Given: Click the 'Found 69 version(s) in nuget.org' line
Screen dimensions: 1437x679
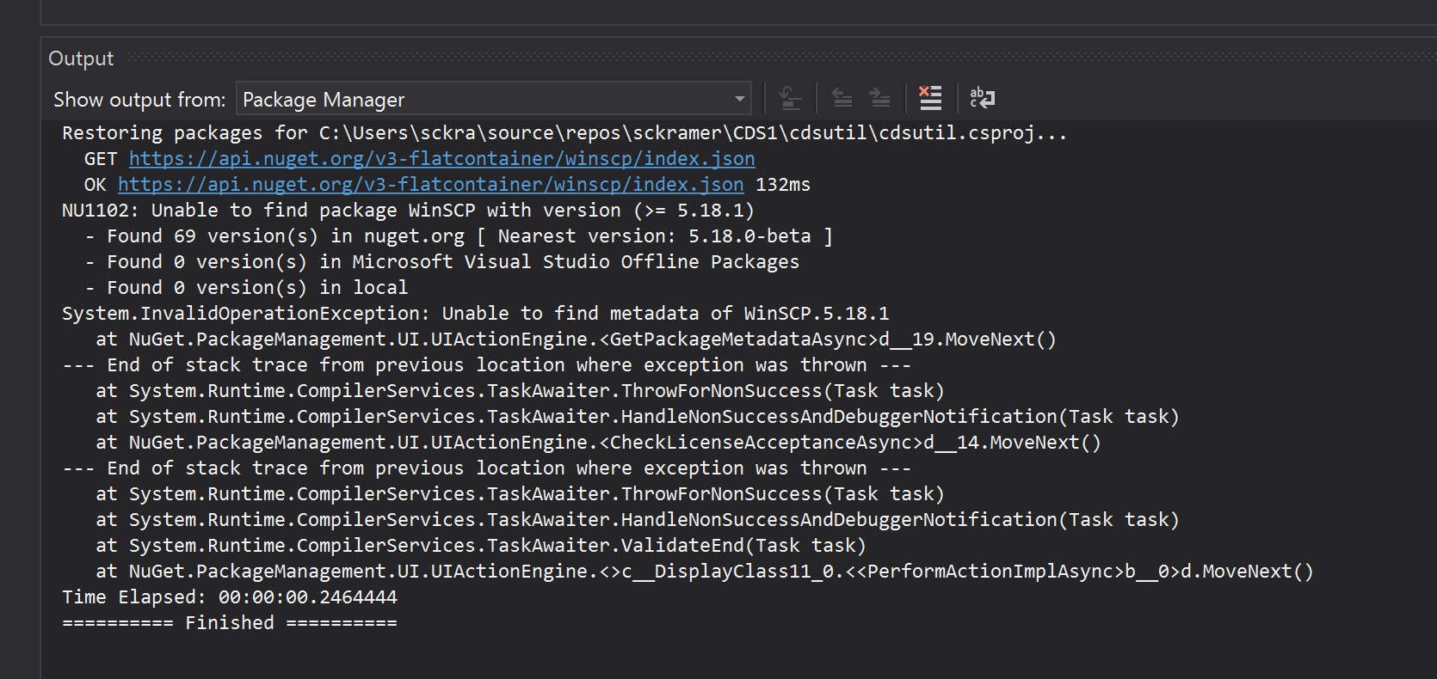Looking at the screenshot, I should 458,236.
